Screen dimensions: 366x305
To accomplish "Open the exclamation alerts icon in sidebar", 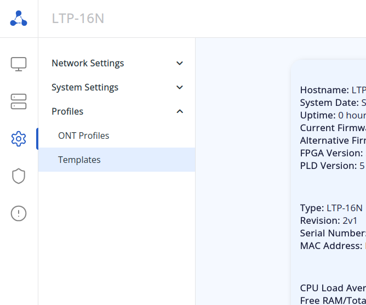I will (19, 213).
